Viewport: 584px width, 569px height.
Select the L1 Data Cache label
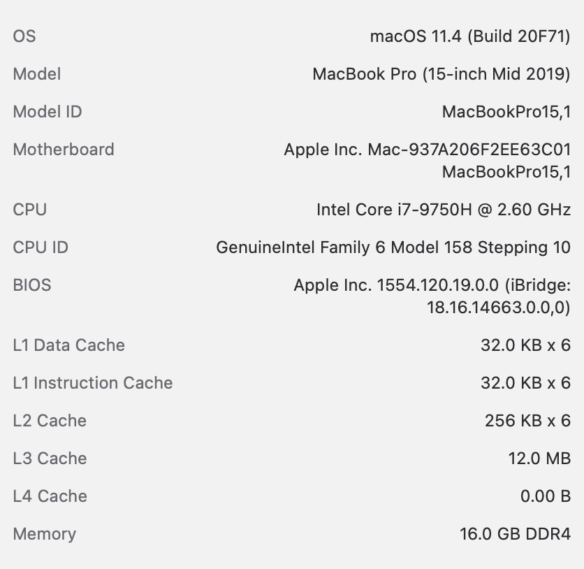69,345
